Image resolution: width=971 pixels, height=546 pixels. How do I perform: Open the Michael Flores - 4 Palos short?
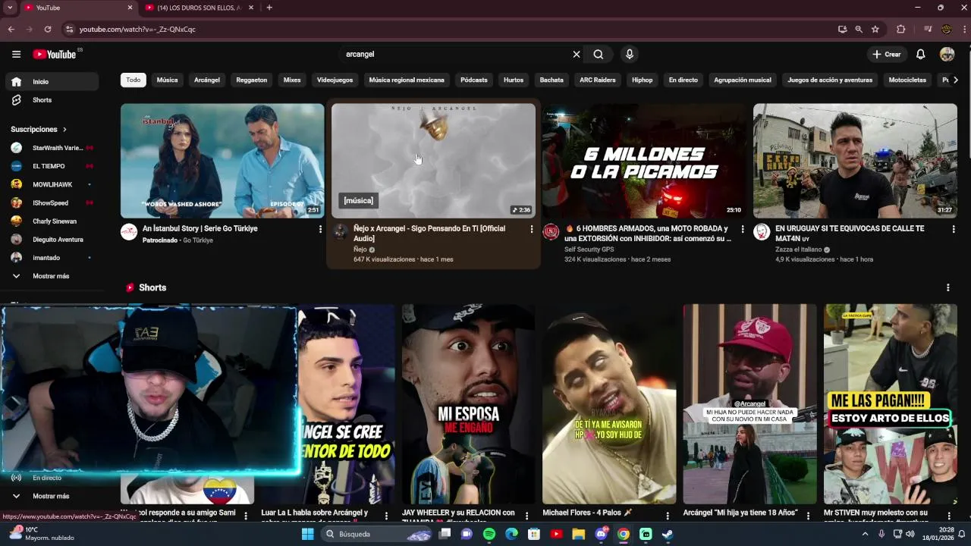point(609,404)
